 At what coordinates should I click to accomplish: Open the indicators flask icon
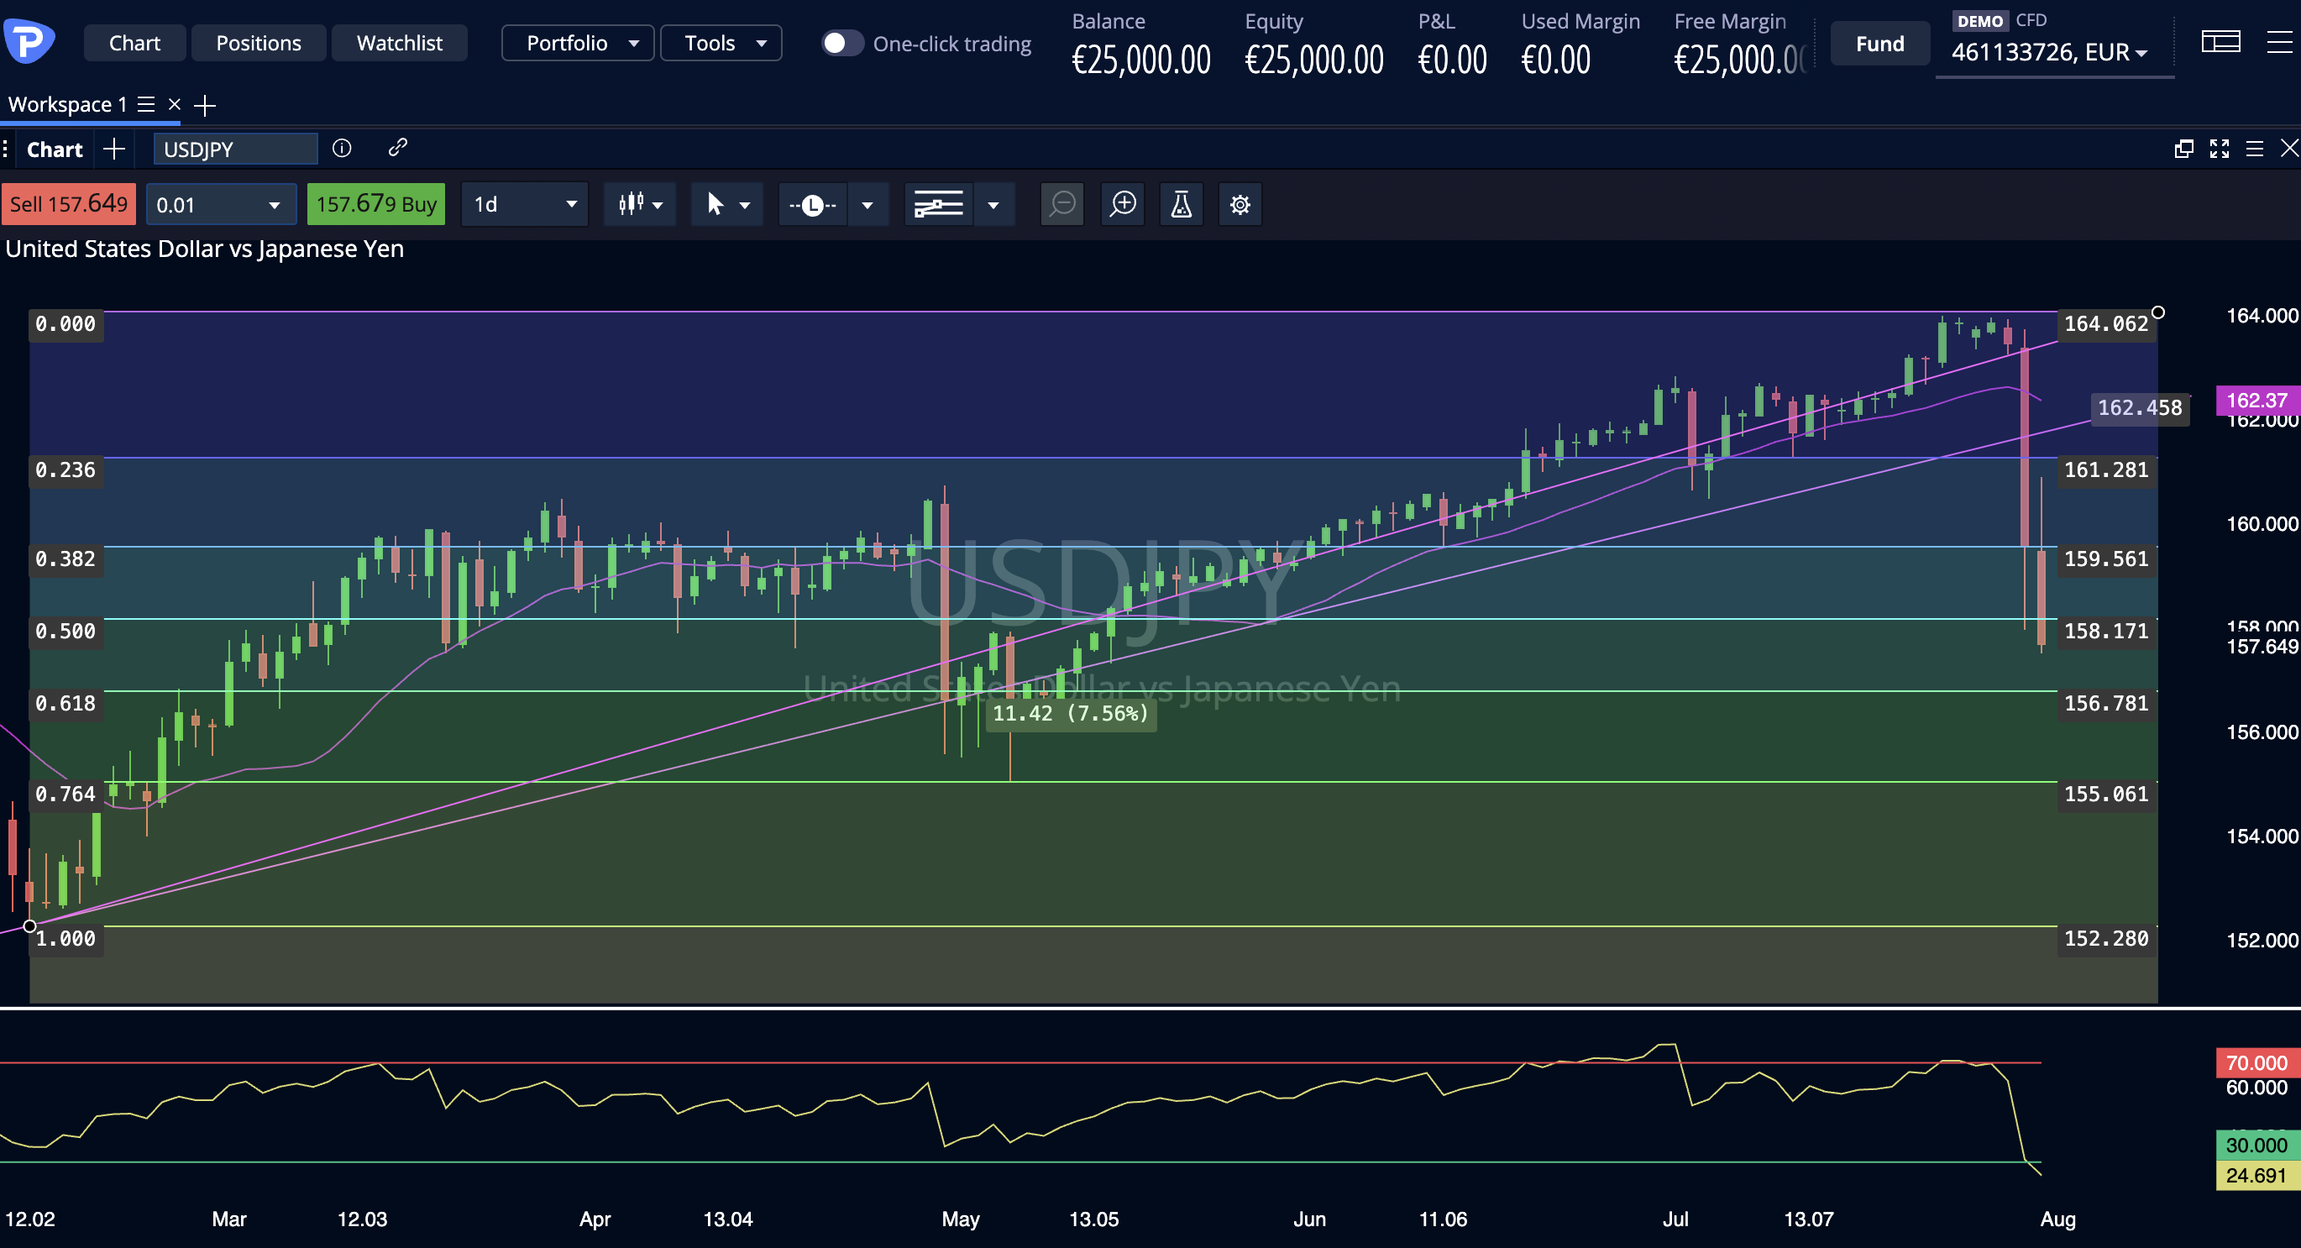click(1181, 205)
